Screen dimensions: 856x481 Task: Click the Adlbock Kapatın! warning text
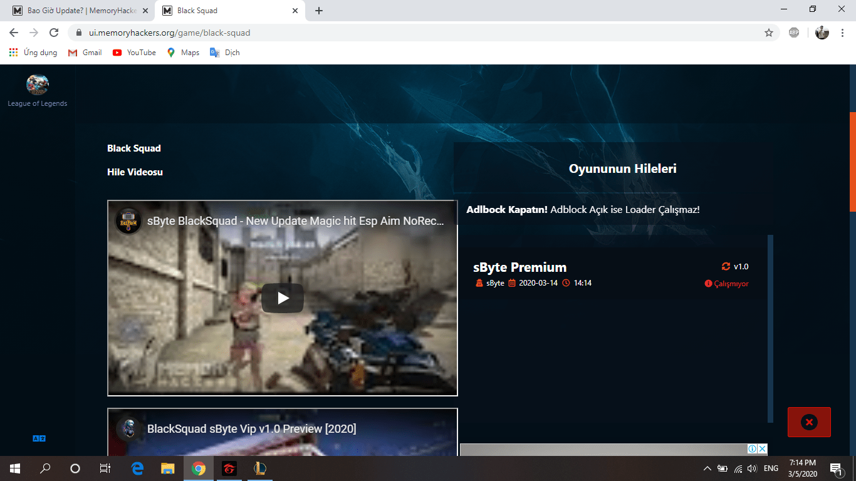tap(507, 210)
